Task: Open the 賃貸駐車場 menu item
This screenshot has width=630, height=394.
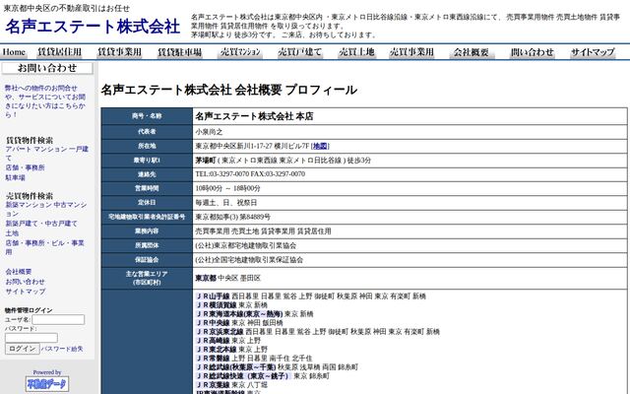Action: pos(179,52)
